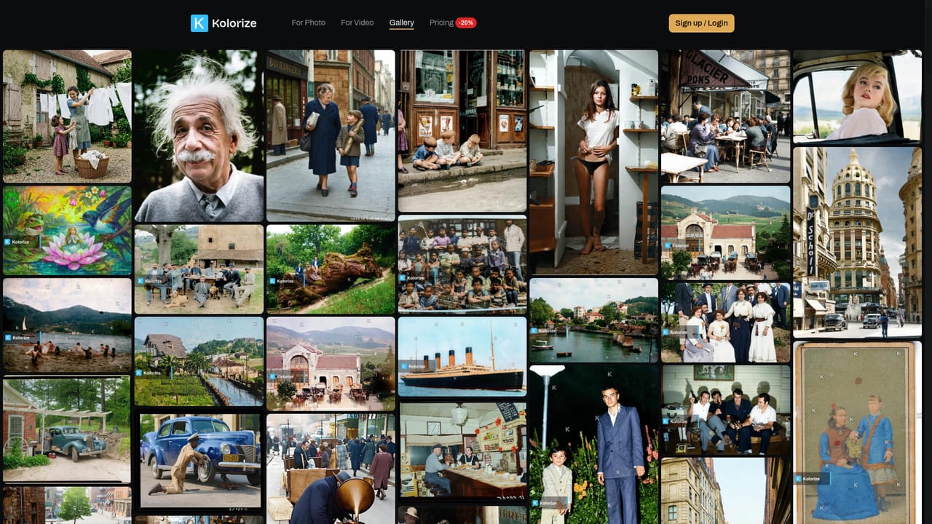Open the harbor lake town photo
The image size is (932, 524).
coord(593,320)
